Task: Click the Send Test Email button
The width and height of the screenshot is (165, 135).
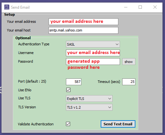Action: click(x=118, y=124)
